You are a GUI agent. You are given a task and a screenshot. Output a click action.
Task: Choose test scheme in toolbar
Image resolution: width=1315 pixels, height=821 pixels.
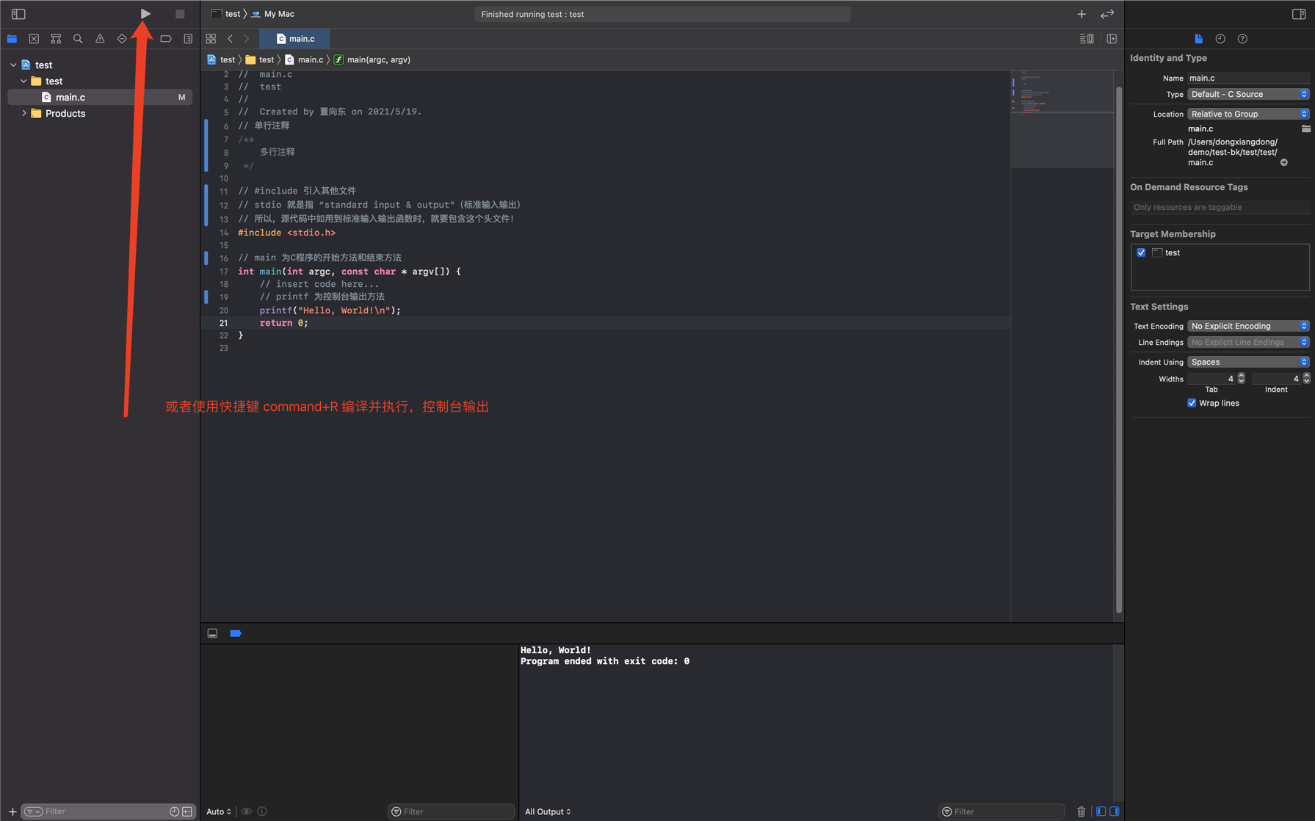click(226, 14)
